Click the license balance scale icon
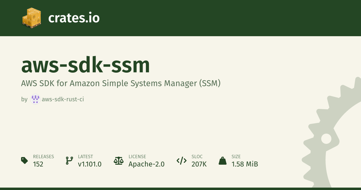This screenshot has height=190, width=361. 119,160
